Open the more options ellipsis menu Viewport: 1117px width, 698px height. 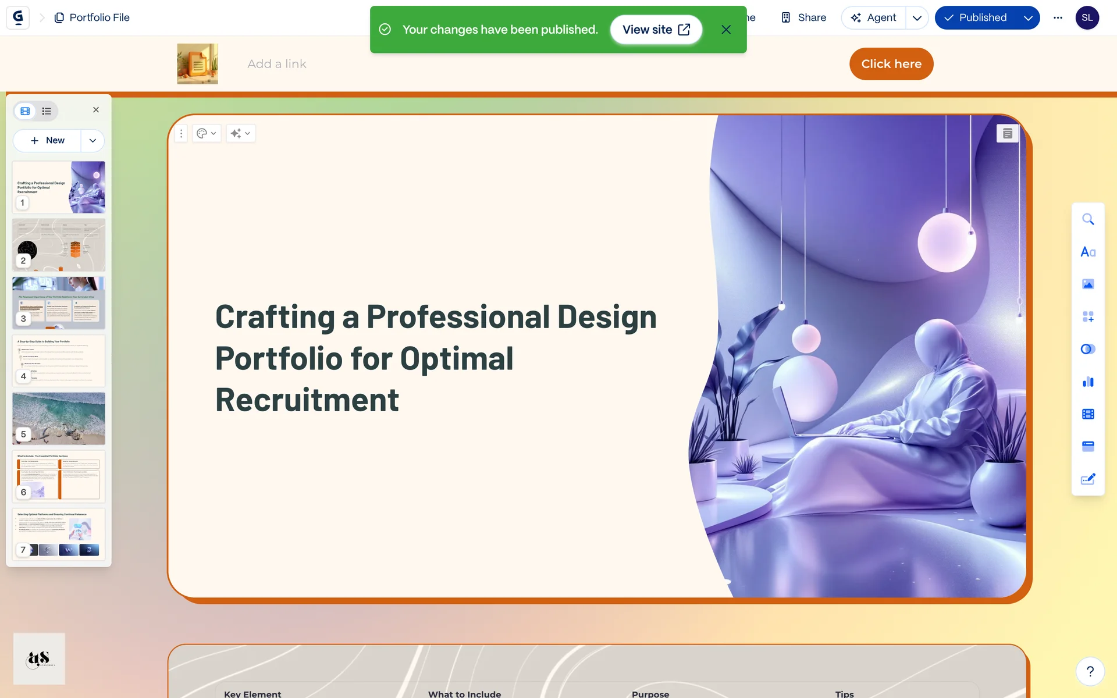pyautogui.click(x=1058, y=17)
